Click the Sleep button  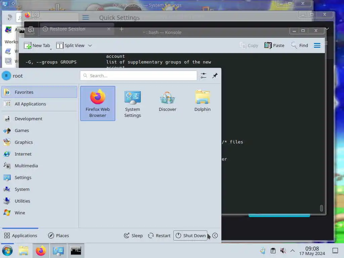(x=133, y=235)
